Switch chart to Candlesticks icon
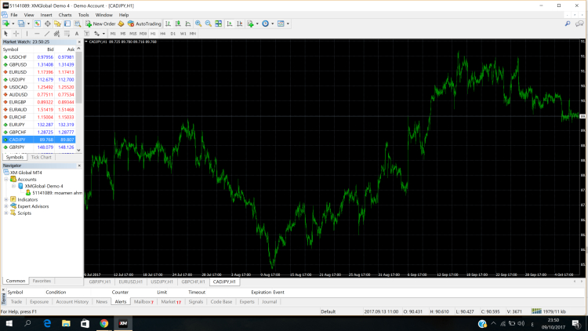This screenshot has width=588, height=331. pos(178,24)
